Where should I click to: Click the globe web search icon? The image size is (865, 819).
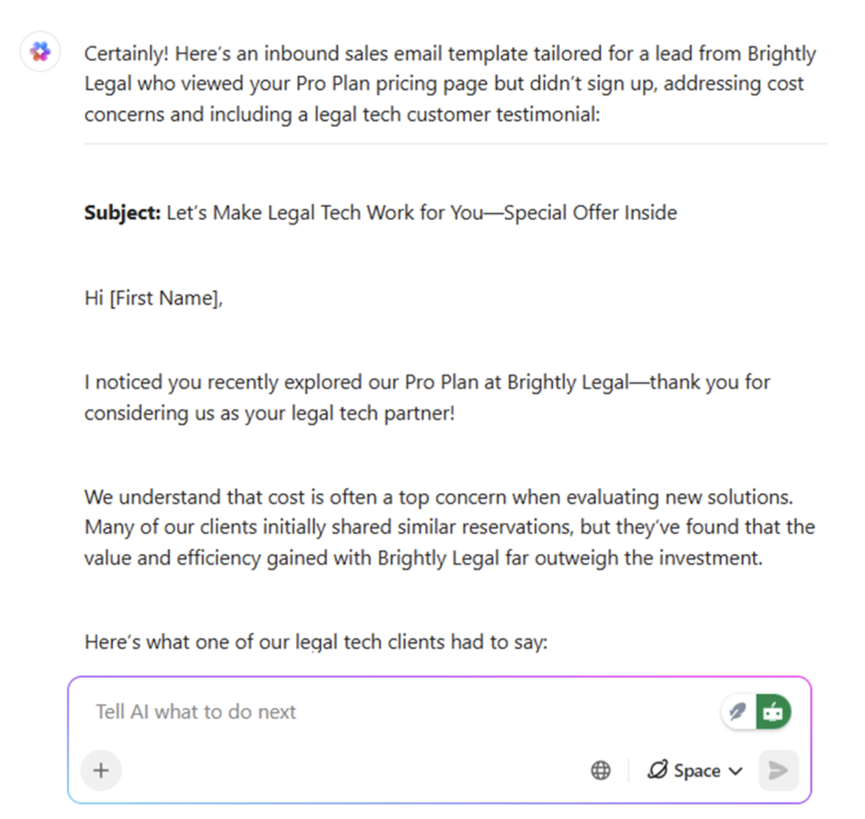tap(600, 770)
